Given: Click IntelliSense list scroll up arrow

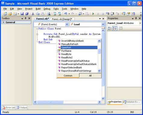Looking at the screenshot, I should coord(99,41).
